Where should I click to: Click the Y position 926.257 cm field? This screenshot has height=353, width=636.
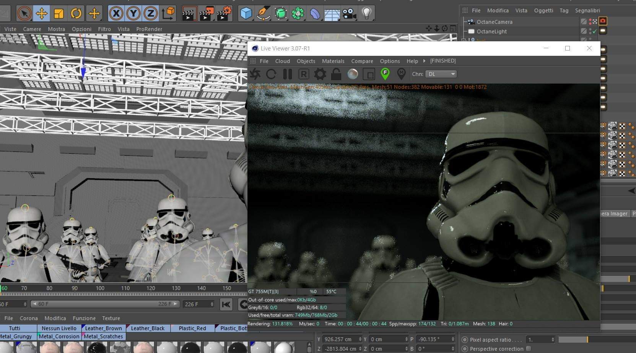pyautogui.click(x=342, y=339)
